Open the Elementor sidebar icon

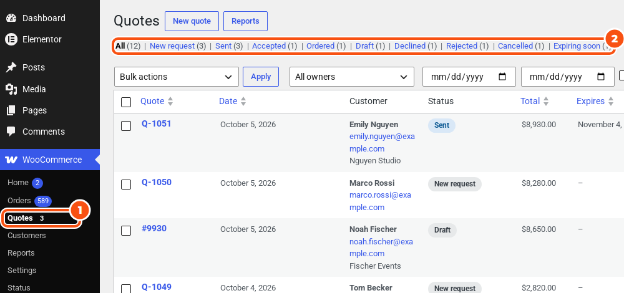[11, 39]
